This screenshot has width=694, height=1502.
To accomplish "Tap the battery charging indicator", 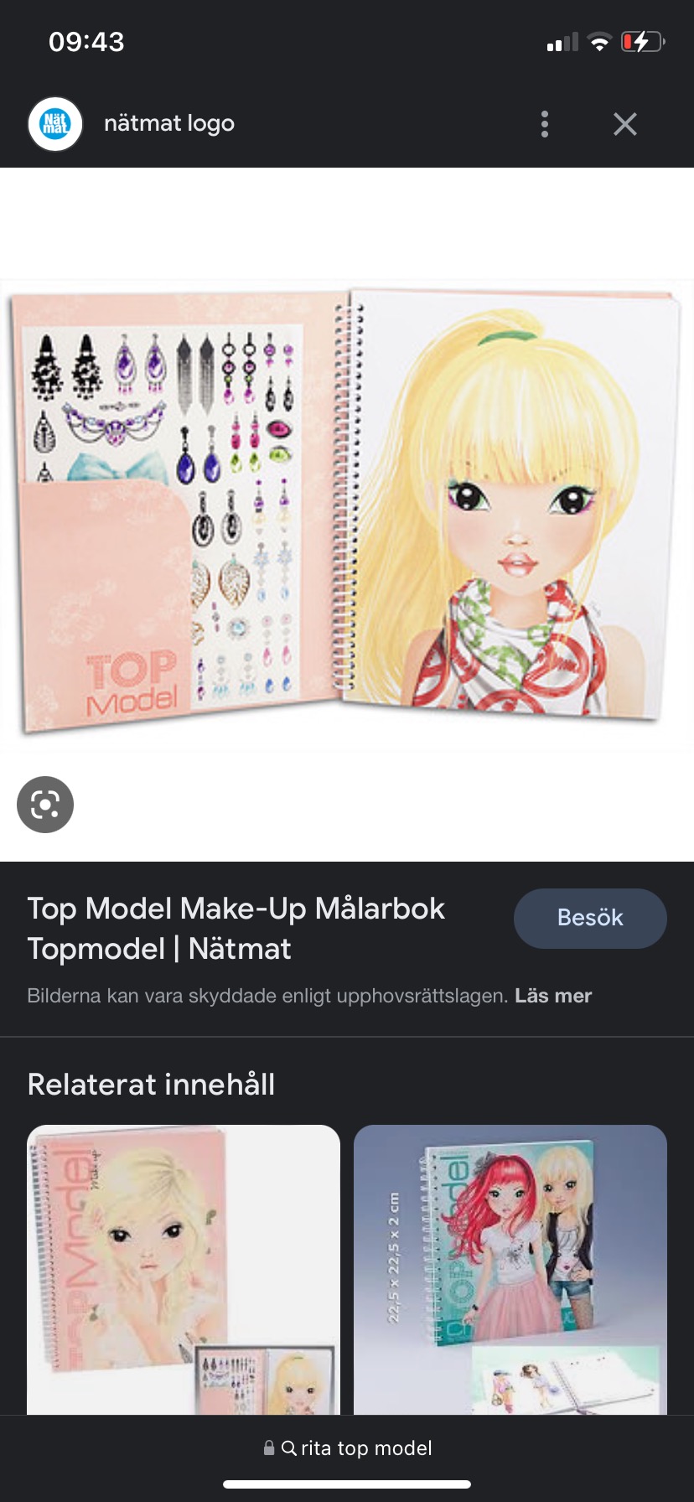I will pyautogui.click(x=642, y=42).
